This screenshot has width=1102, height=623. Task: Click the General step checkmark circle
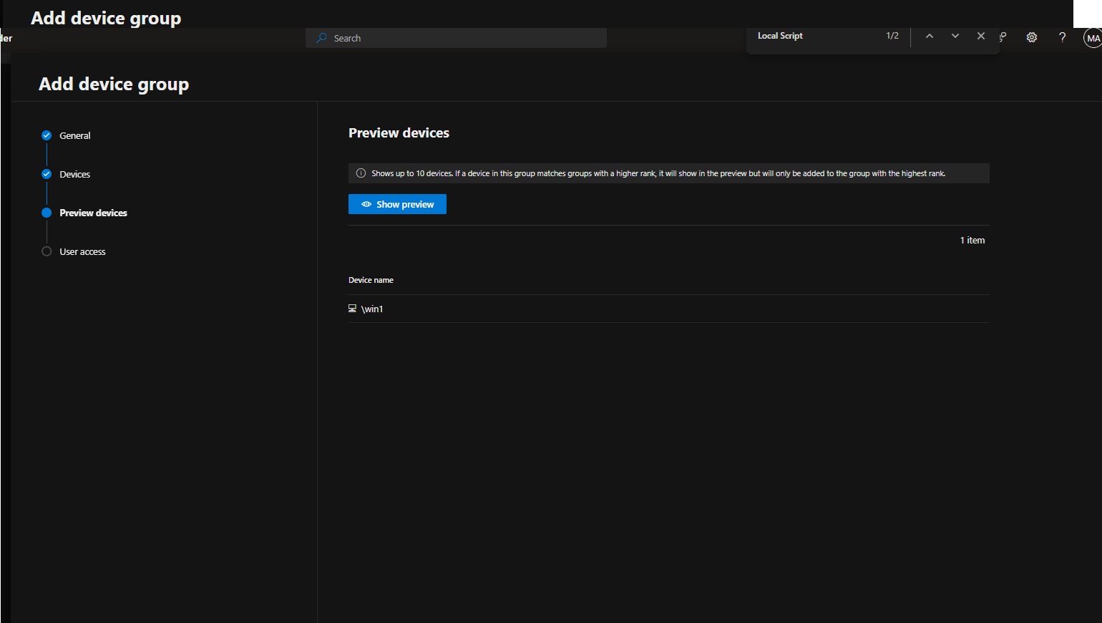tap(47, 135)
